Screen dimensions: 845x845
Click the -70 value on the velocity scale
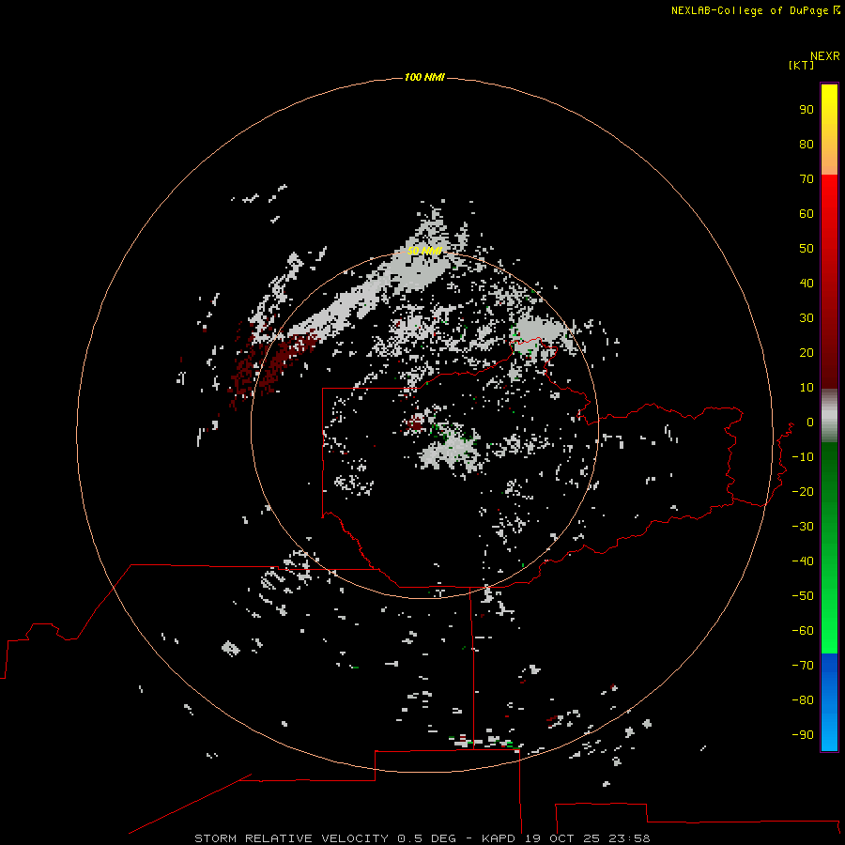[803, 666]
